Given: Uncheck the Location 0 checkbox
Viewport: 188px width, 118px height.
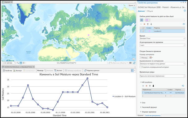Looking at the screenshot, I should click(143, 31).
